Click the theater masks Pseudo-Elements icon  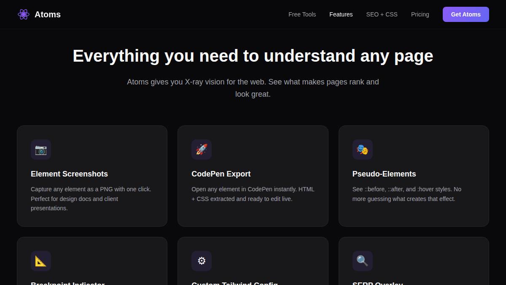[x=362, y=149]
